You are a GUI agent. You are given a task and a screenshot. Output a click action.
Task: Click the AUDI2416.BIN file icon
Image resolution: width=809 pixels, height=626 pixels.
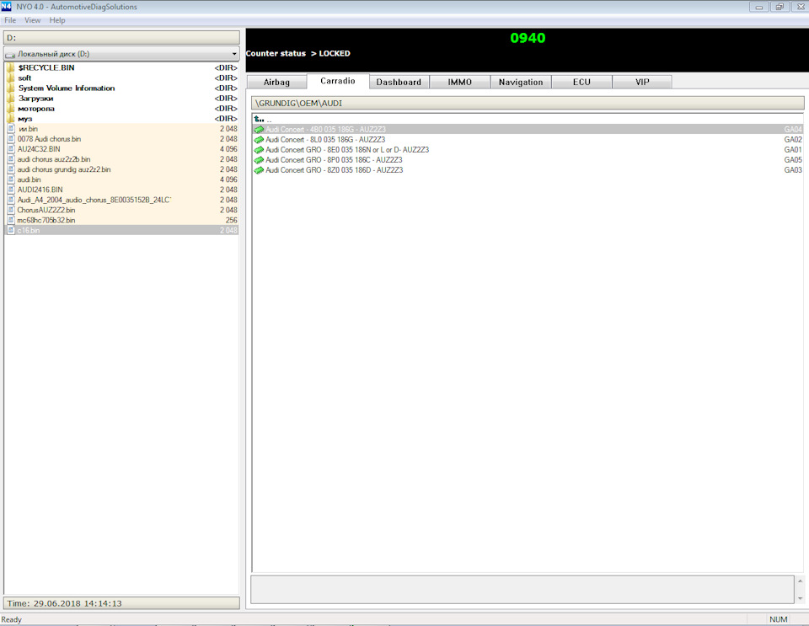click(x=11, y=190)
